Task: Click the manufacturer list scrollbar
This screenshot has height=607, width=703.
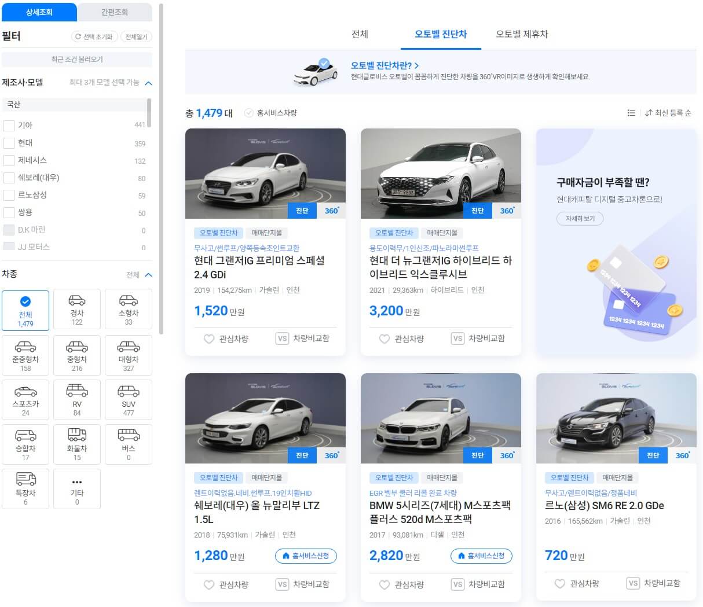Action: 149,113
